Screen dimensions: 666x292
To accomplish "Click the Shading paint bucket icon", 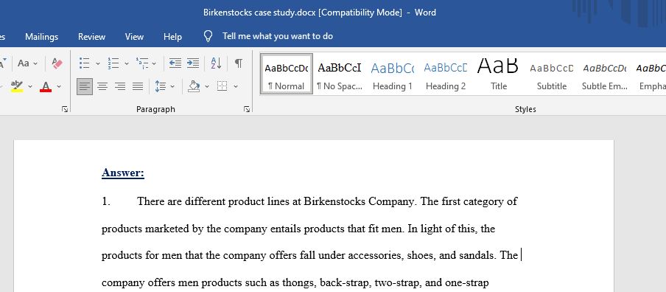I will click(x=194, y=86).
